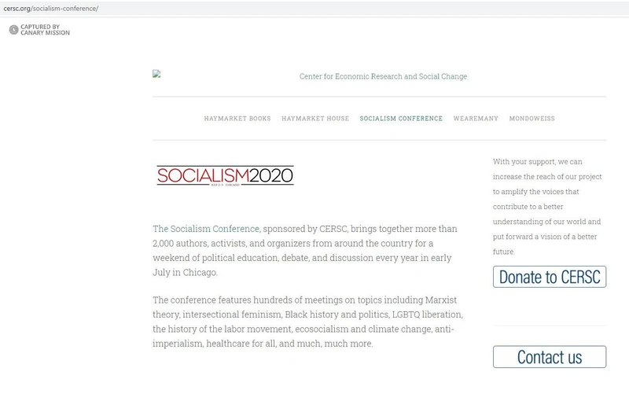The width and height of the screenshot is (629, 397).
Task: Click the text 'July in Chicago'
Action: 184,272
